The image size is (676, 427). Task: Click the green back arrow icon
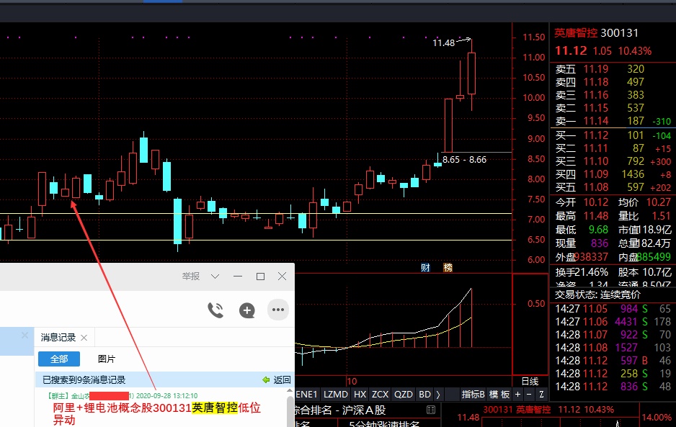266,380
